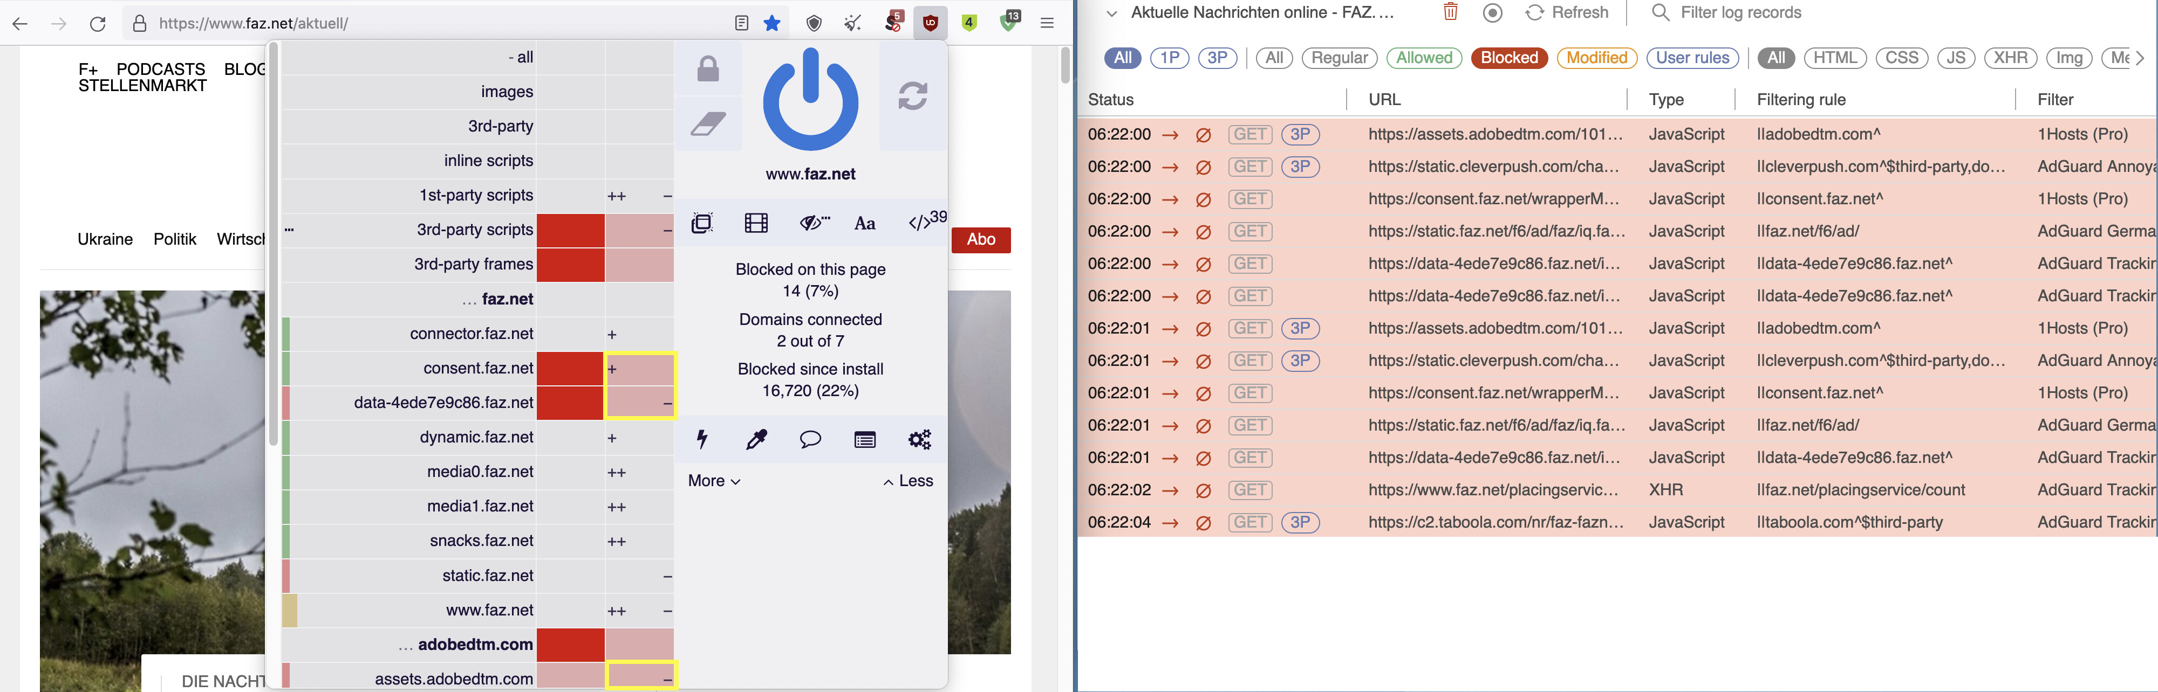Screen dimensions: 2158x692
Task: Click the Filter log records search field
Action: [1741, 12]
